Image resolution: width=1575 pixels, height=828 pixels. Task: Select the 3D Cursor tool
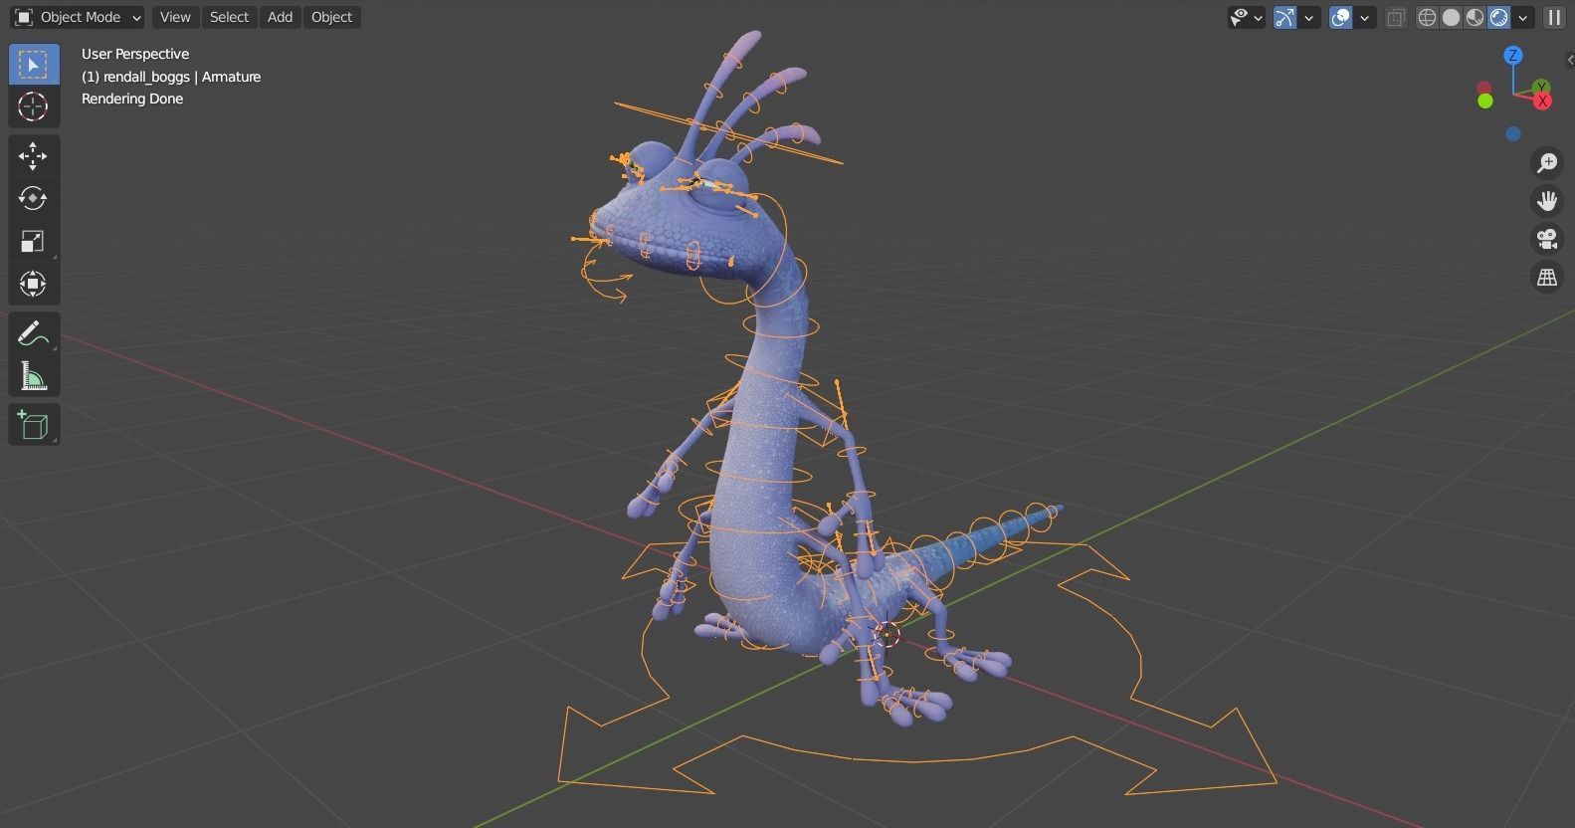pos(33,106)
